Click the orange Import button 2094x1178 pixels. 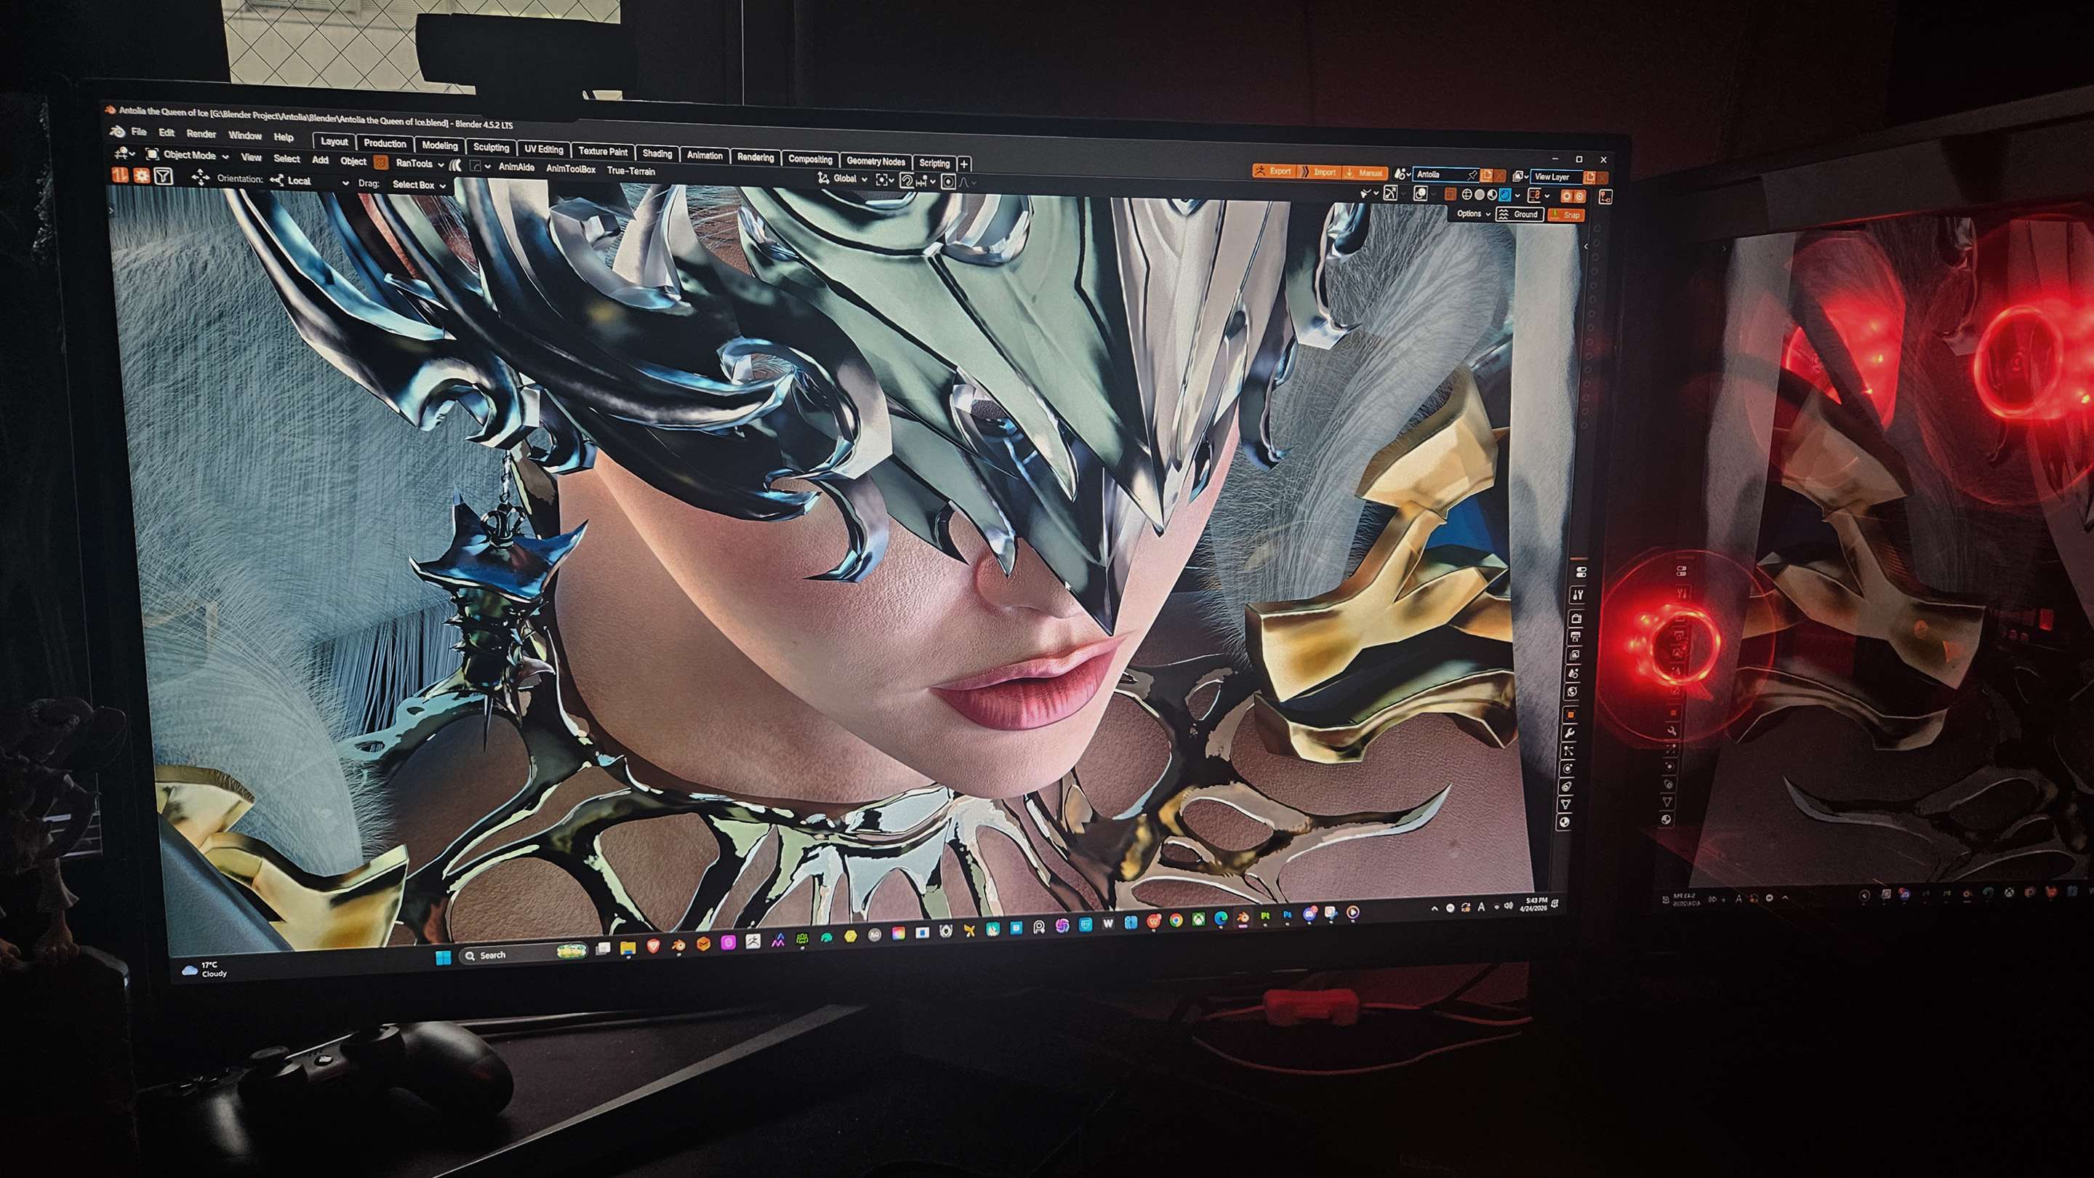click(x=1318, y=172)
